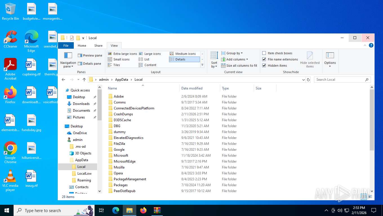Viewport: 383px width, 216px height.
Task: Switch to the Share ribbon tab
Action: [x=98, y=46]
